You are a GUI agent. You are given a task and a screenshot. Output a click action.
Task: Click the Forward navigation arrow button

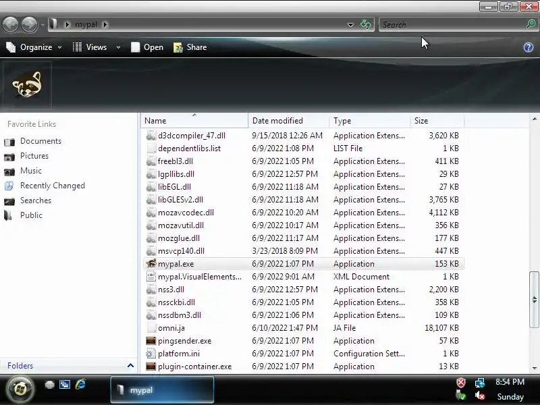pyautogui.click(x=29, y=25)
